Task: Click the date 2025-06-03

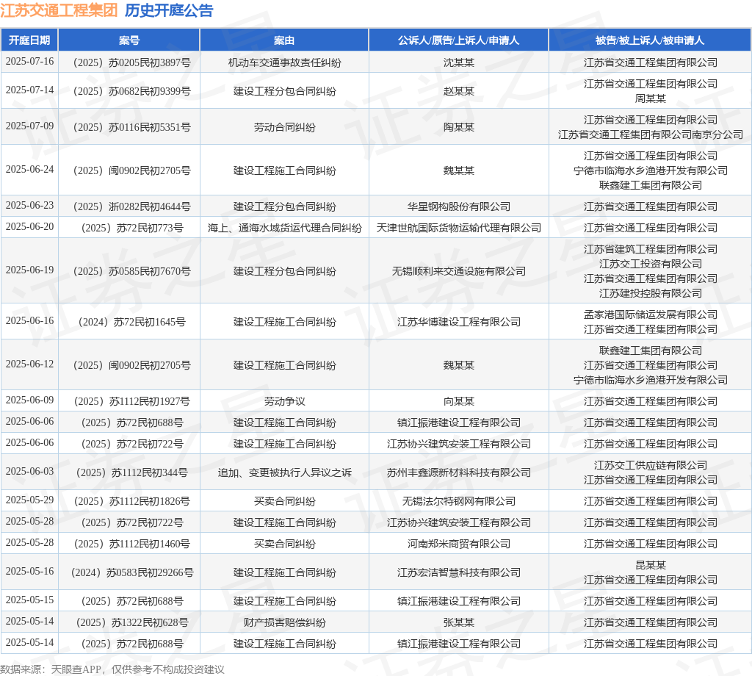Action: pyautogui.click(x=29, y=472)
